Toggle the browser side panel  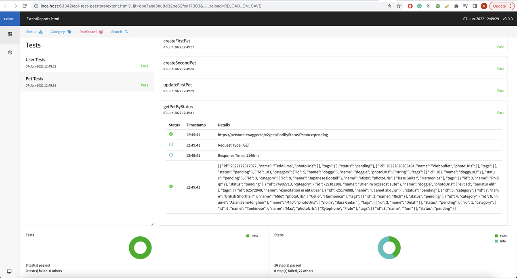(x=475, y=6)
